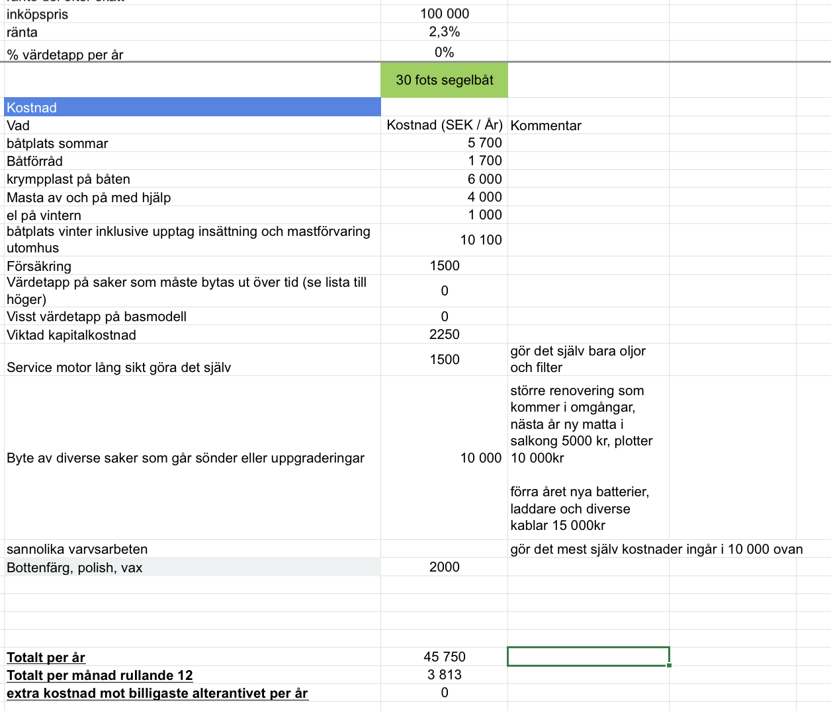Click the sannolika varvsarbeten comment text
The width and height of the screenshot is (831, 711).
656,549
